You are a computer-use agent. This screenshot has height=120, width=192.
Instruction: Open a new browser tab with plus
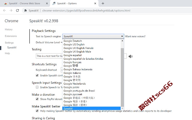[103, 3]
